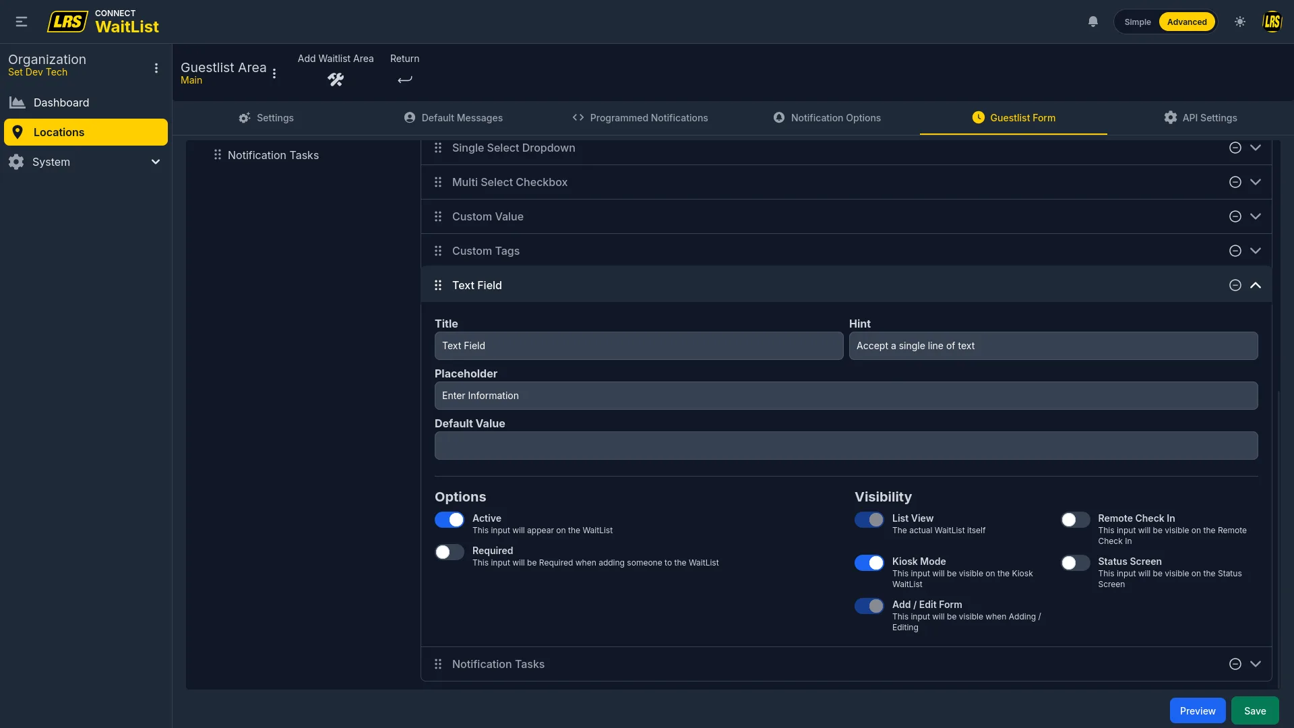Toggle light theme with the sun icon
This screenshot has width=1294, height=728.
pos(1240,22)
